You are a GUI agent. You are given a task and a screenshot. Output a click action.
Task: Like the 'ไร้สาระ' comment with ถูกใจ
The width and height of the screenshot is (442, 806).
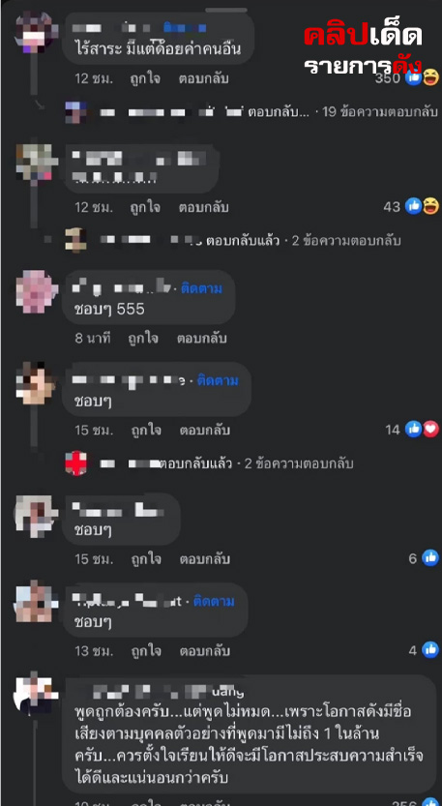tap(145, 78)
